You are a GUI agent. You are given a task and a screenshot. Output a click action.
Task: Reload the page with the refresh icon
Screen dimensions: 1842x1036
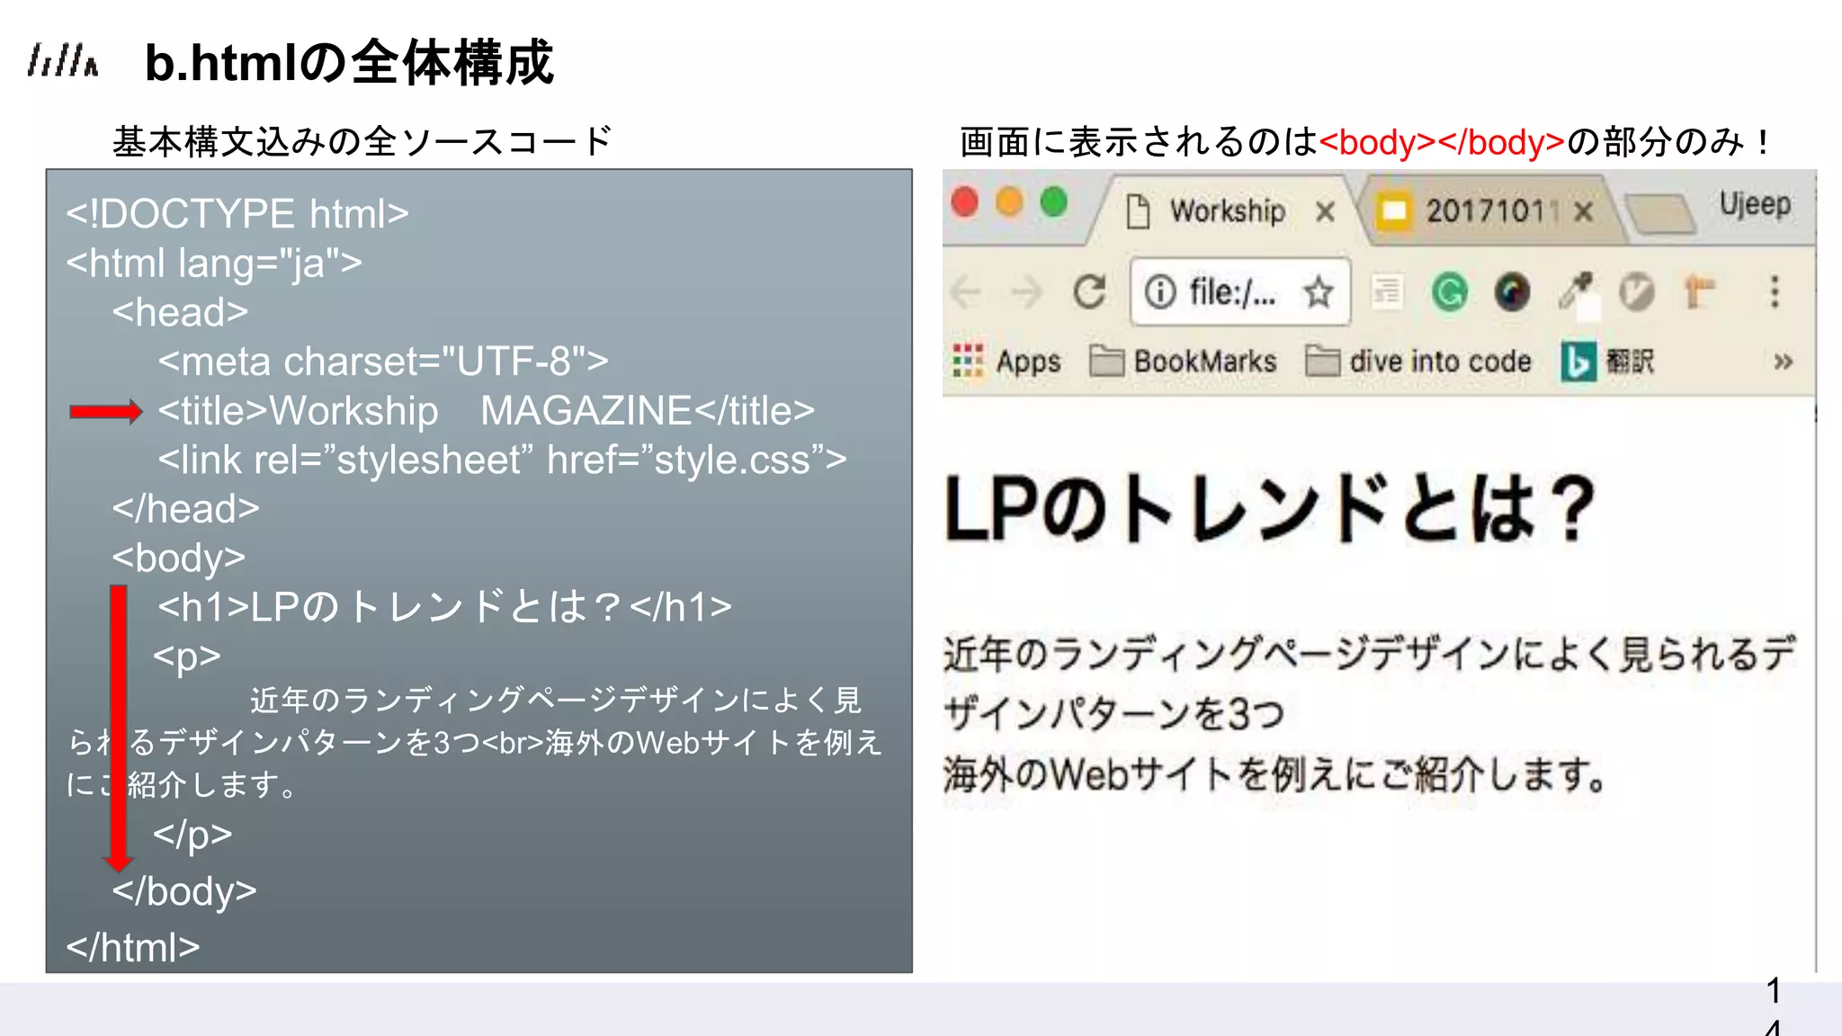point(1089,291)
